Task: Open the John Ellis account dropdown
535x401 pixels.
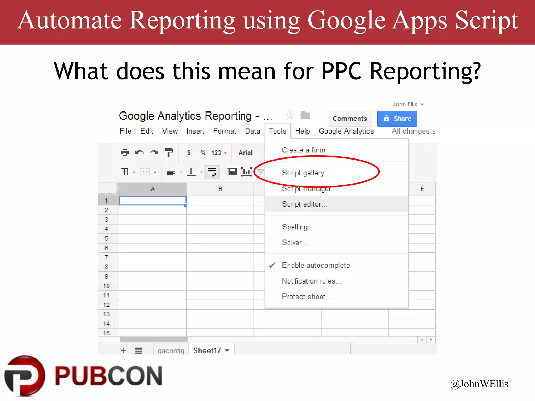Action: pos(408,104)
